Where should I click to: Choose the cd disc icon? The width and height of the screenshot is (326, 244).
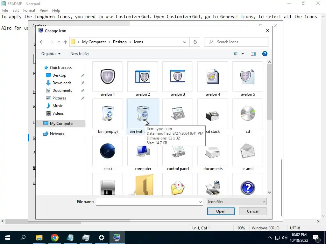(248, 116)
